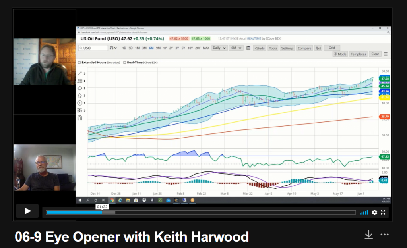Click the +Study button
Viewport: 407px width, 248px height.
coord(260,48)
